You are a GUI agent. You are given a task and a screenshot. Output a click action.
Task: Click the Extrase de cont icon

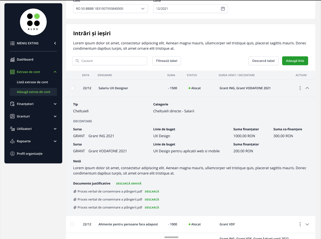(12, 72)
